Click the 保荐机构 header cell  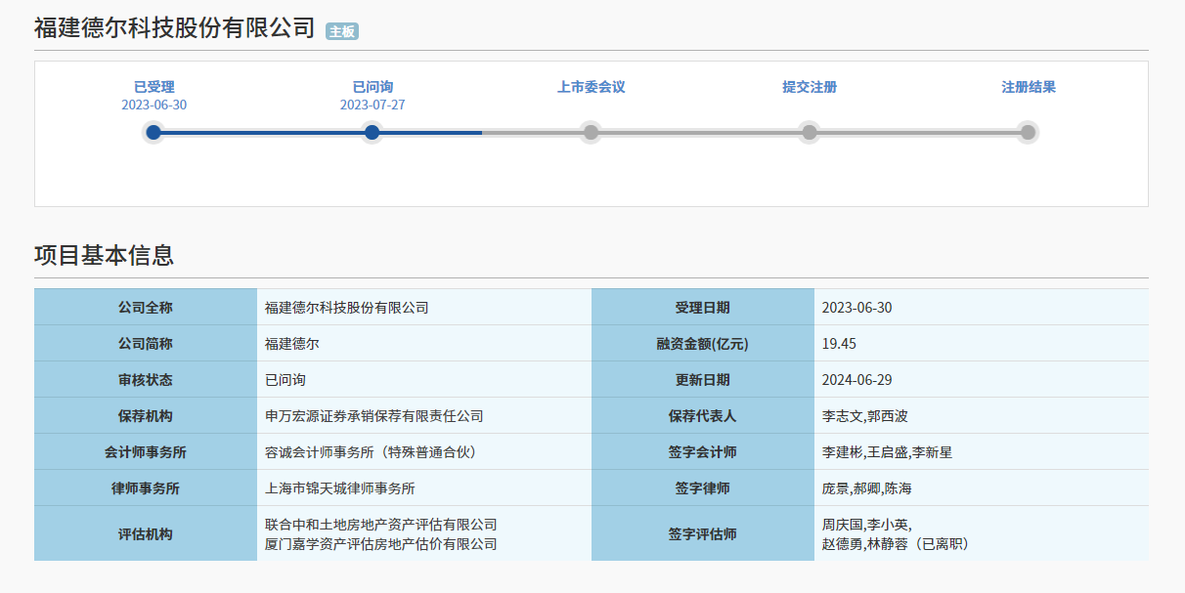click(x=146, y=416)
